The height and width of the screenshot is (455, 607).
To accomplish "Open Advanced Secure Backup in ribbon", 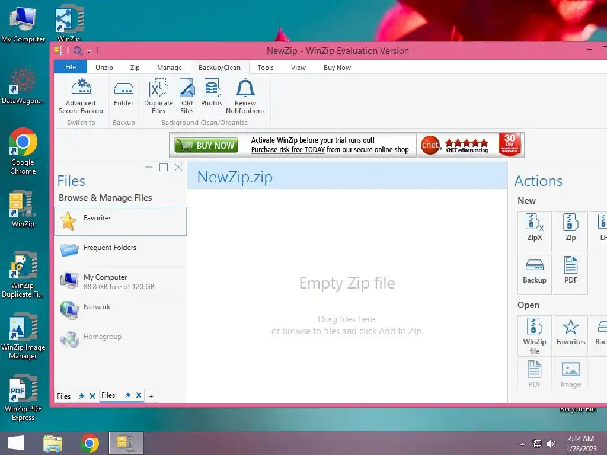I will tap(81, 97).
